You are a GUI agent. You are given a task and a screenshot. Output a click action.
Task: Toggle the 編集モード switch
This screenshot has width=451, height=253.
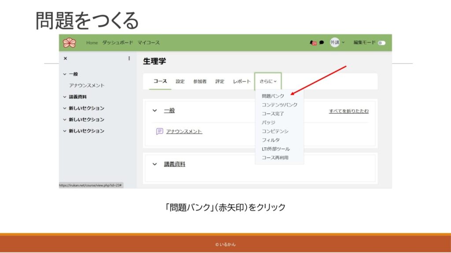click(x=381, y=43)
